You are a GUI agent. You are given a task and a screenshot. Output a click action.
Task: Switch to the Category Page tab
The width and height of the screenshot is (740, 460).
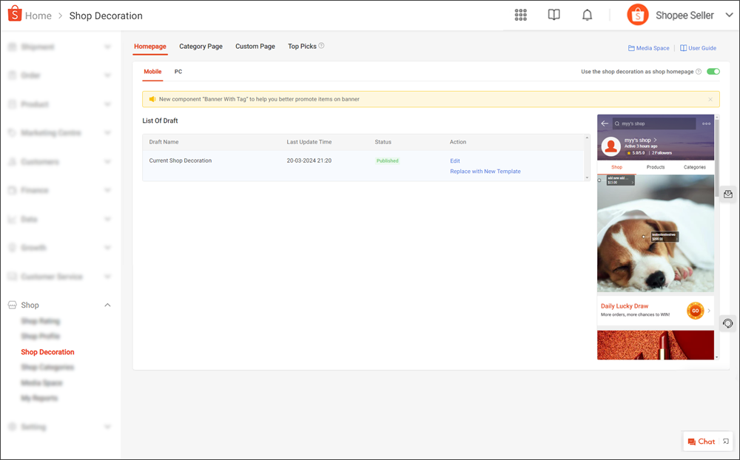click(x=201, y=47)
